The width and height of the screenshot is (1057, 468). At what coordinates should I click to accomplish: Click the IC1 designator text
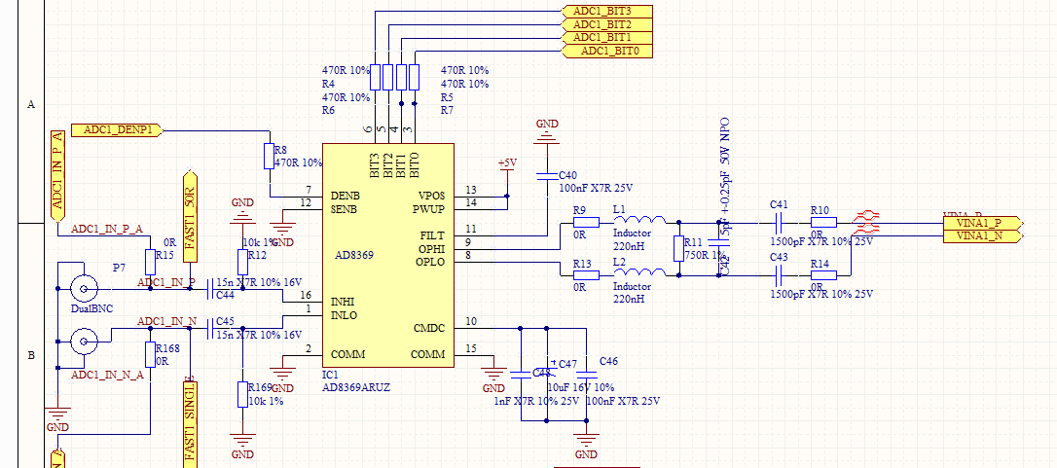tap(330, 375)
